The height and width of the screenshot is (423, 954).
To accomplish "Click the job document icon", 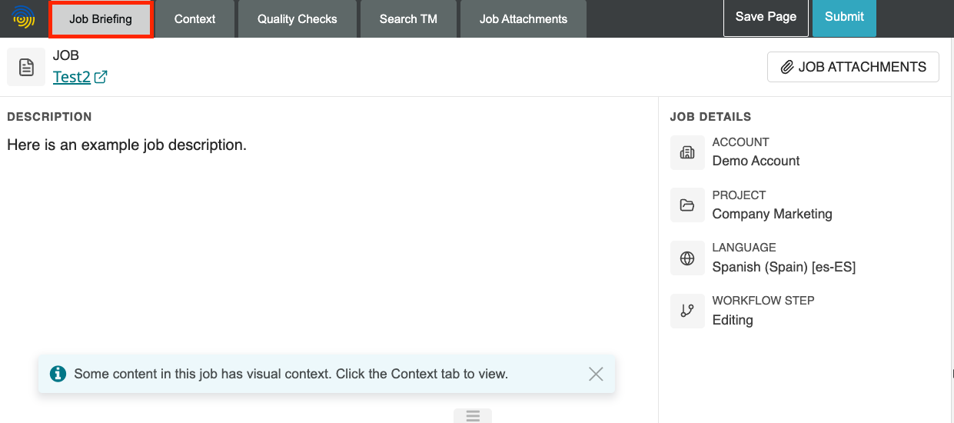I will point(26,68).
